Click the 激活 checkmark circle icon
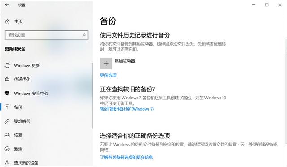 pos(7,149)
